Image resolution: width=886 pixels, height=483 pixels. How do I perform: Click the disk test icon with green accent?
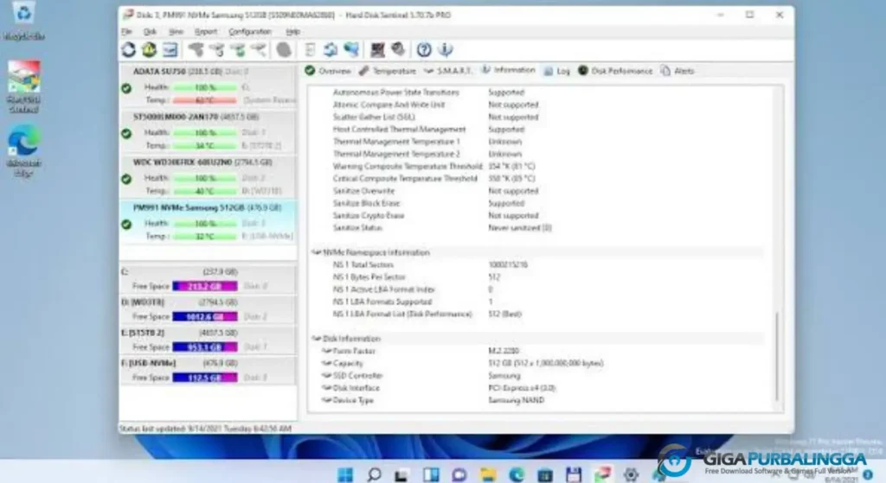coord(239,50)
